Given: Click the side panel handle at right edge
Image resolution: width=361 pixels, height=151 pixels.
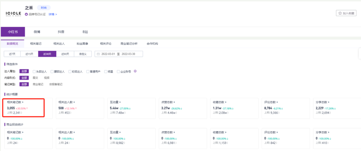Looking at the screenshot, I should pos(360,54).
